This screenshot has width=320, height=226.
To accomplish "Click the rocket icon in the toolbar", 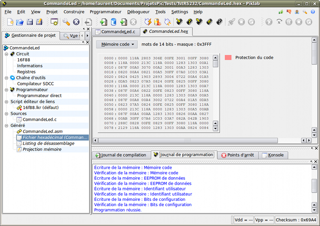I will [x=231, y=22].
